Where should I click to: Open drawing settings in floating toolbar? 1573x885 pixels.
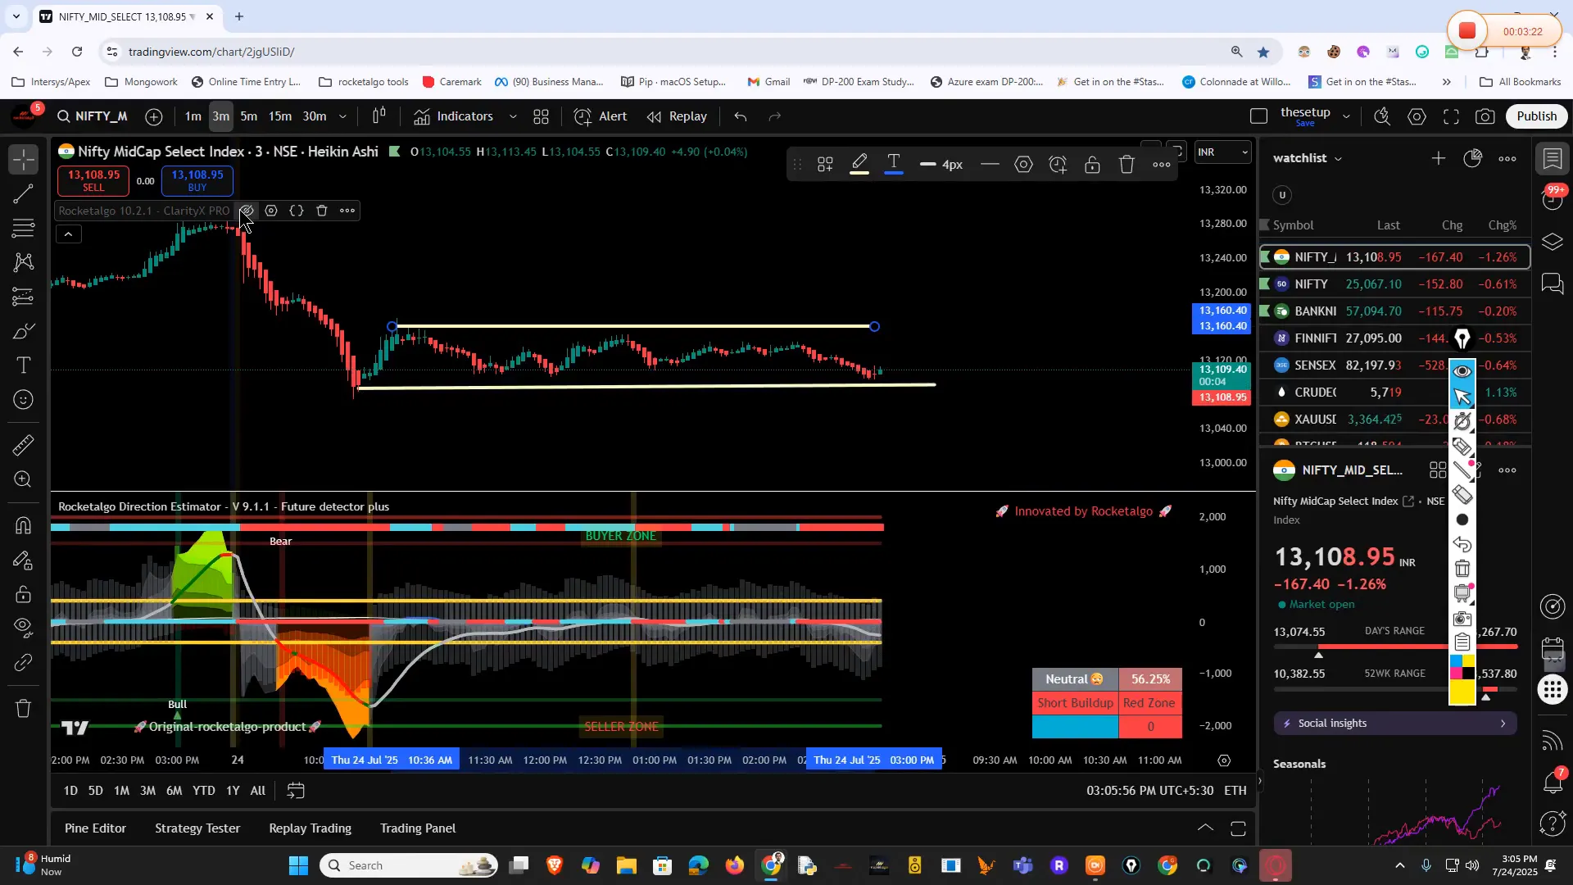1024,165
